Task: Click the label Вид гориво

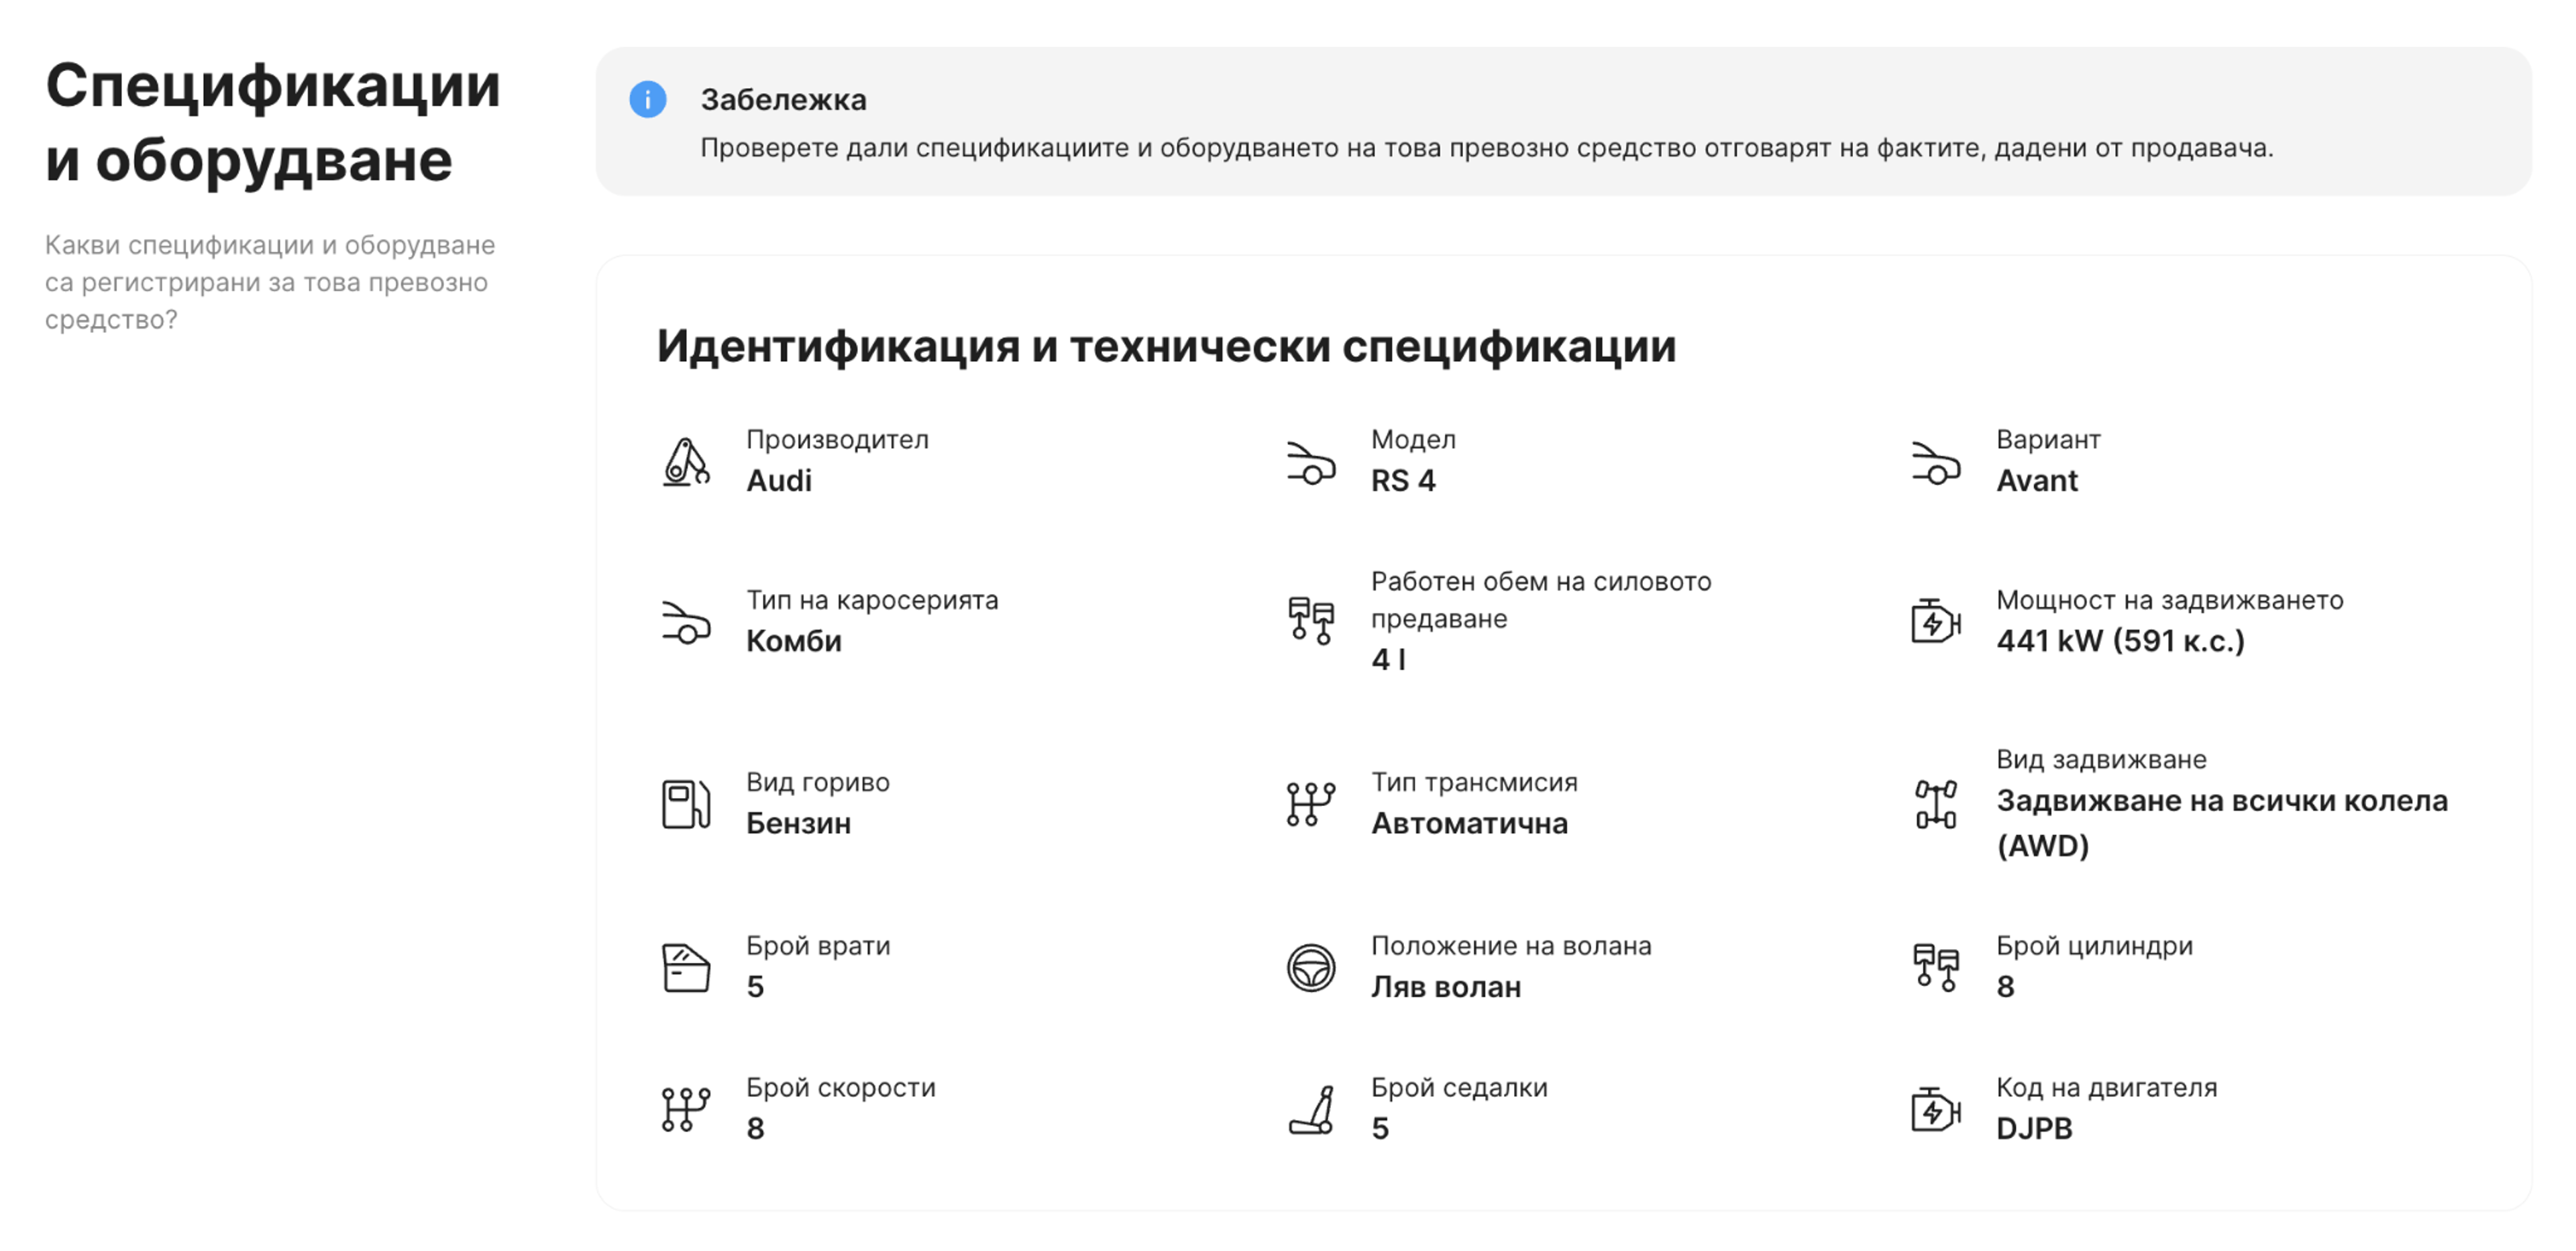Action: [x=818, y=782]
